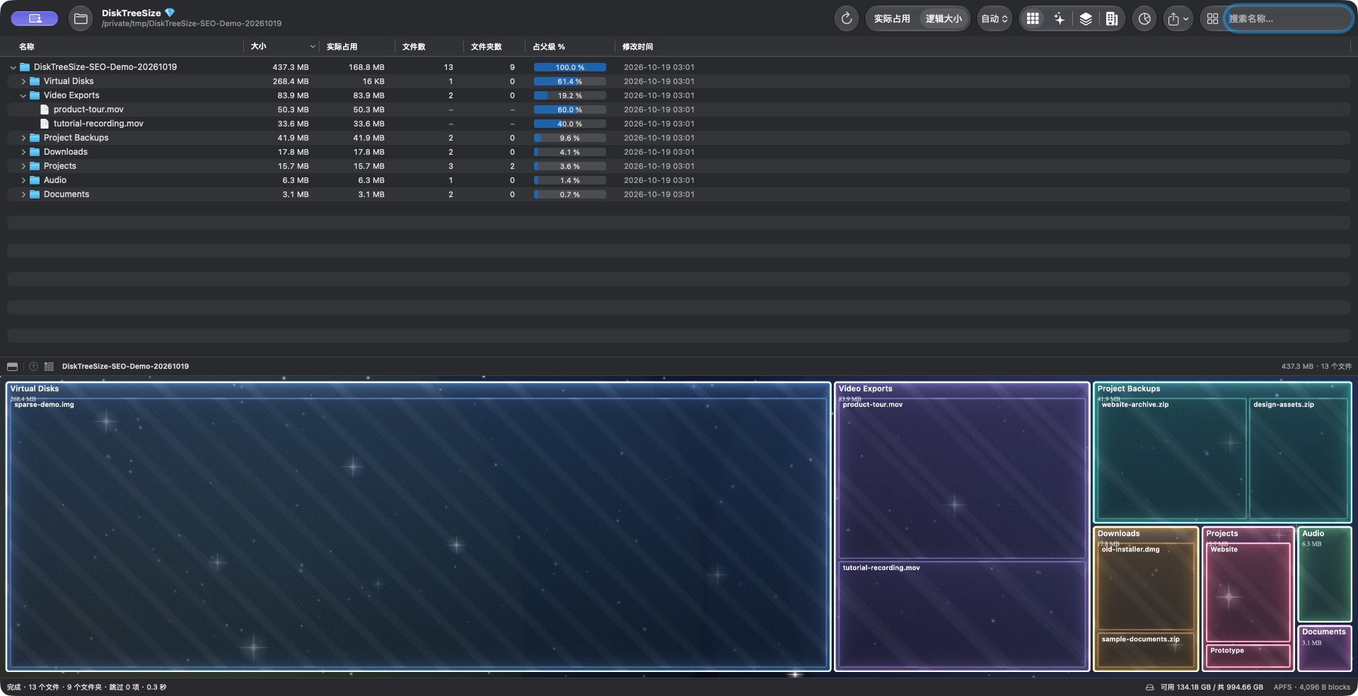Open the 自动 unit dropdown
Image resolution: width=1358 pixels, height=696 pixels.
click(x=994, y=19)
